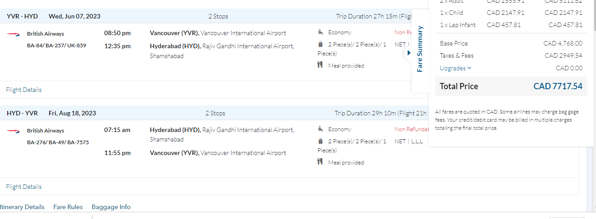
Task: Open Flight Details for YVR-HYD flight
Action: pyautogui.click(x=24, y=90)
